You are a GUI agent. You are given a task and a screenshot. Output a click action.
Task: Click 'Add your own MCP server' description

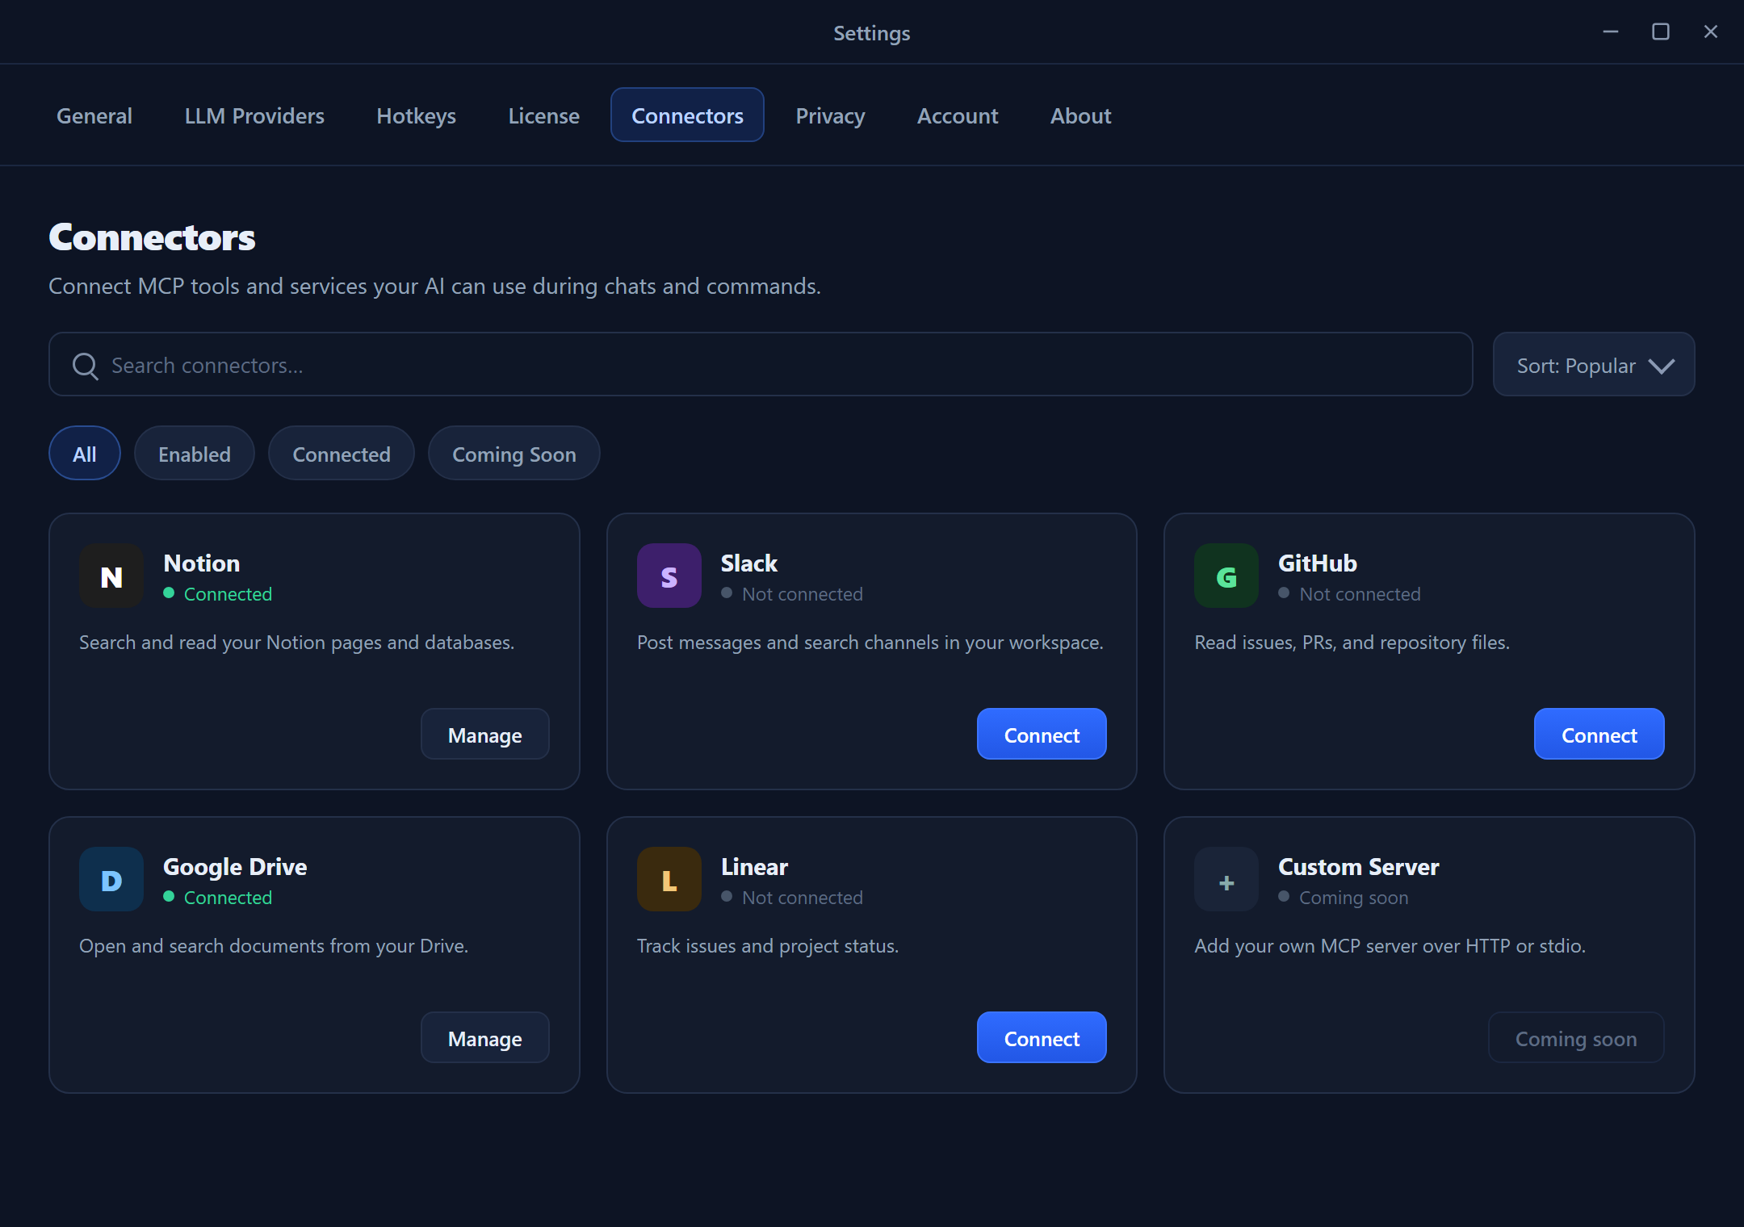(1390, 946)
